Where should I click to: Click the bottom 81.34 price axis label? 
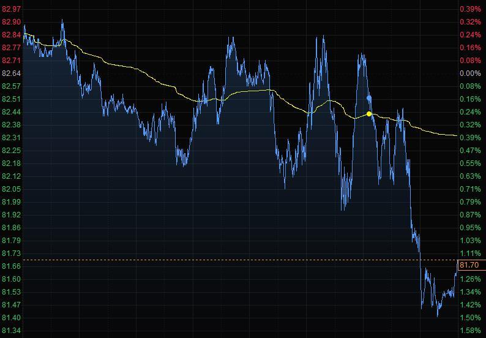[x=12, y=331]
